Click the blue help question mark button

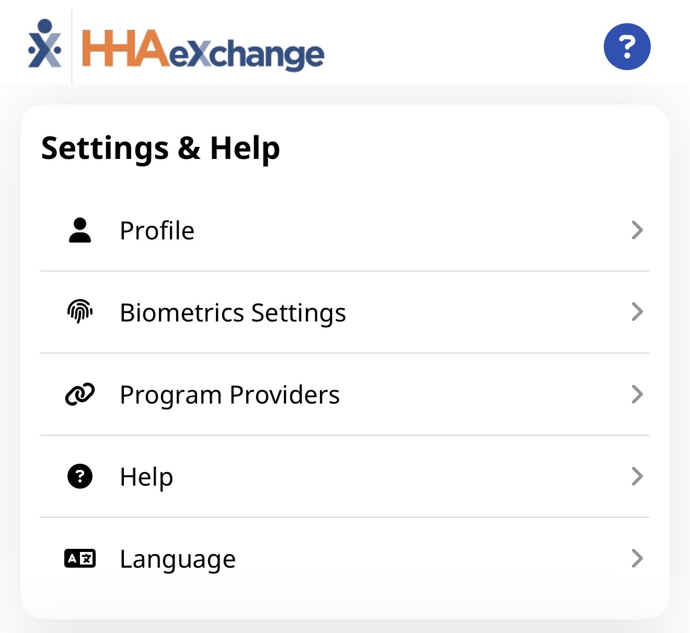(627, 47)
